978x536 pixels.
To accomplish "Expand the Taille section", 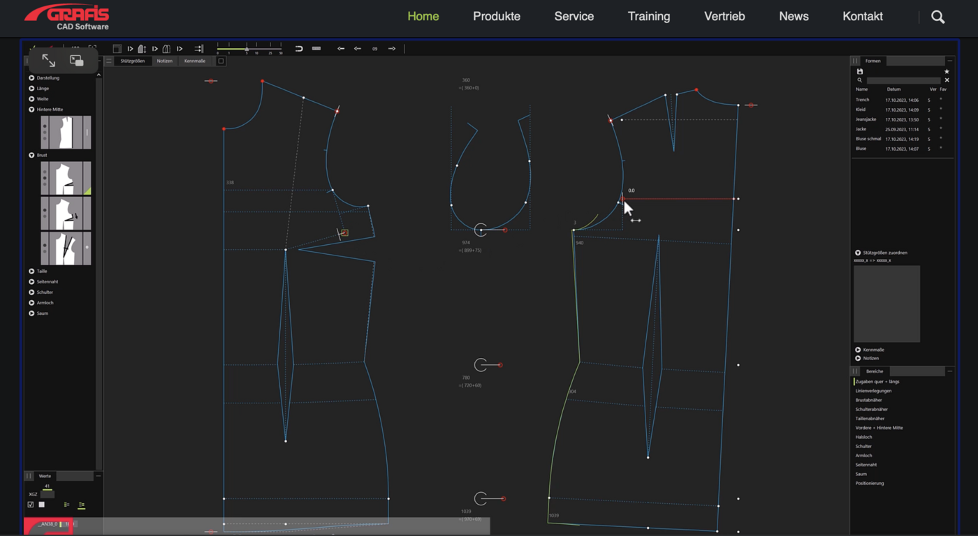I will [x=31, y=271].
